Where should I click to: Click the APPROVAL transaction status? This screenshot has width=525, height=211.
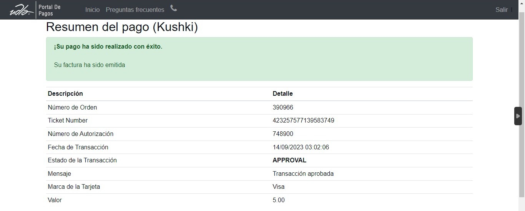click(x=289, y=160)
